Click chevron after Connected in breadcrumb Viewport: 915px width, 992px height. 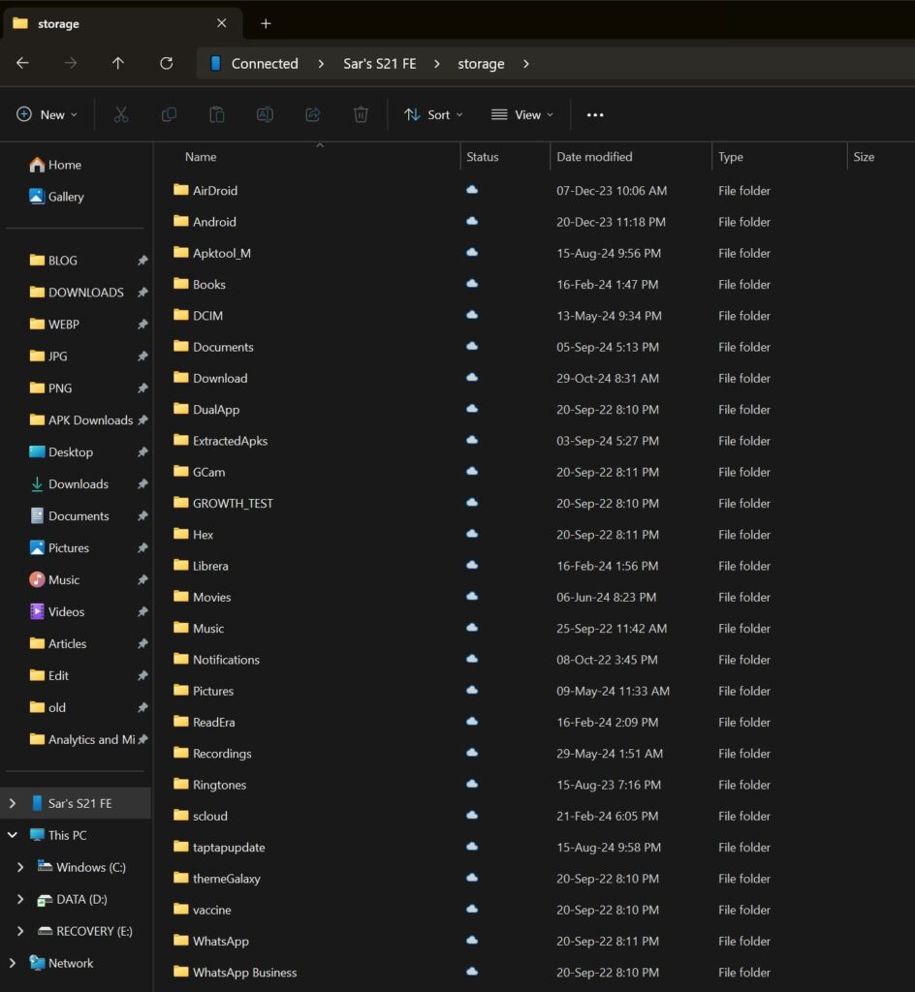[321, 64]
